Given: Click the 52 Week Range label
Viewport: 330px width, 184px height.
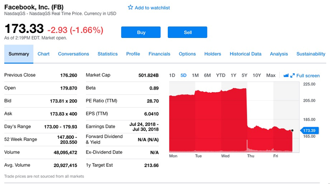Looking at the screenshot, I should pos(21,140).
